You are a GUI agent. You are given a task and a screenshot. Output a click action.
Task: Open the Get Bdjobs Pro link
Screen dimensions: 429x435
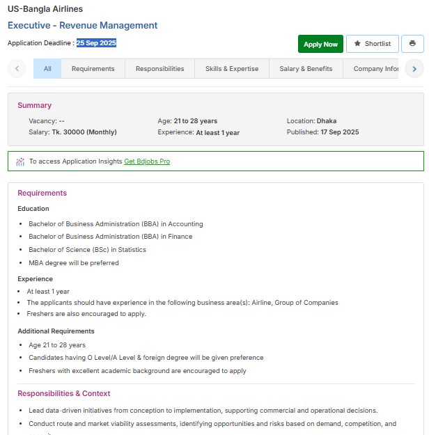pos(147,161)
